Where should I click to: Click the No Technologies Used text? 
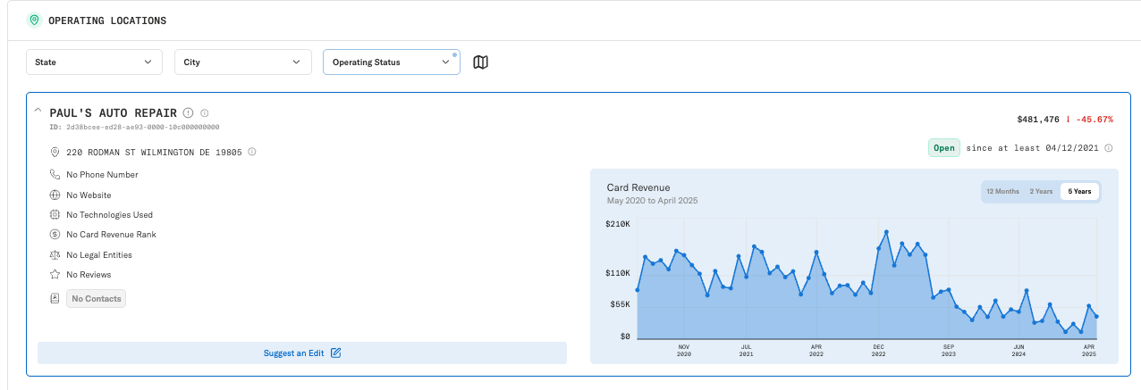110,215
